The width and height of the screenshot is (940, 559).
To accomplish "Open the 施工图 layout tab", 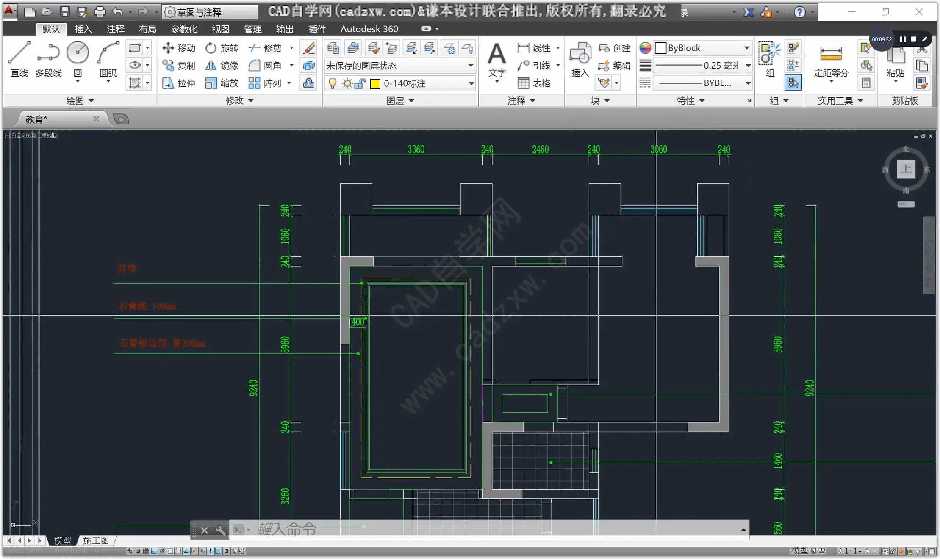I will coord(96,540).
